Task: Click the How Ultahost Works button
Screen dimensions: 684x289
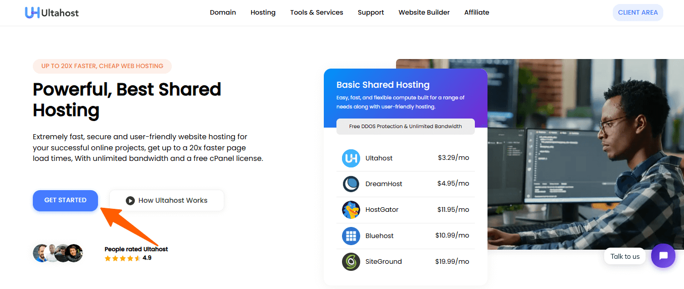Action: click(x=167, y=201)
